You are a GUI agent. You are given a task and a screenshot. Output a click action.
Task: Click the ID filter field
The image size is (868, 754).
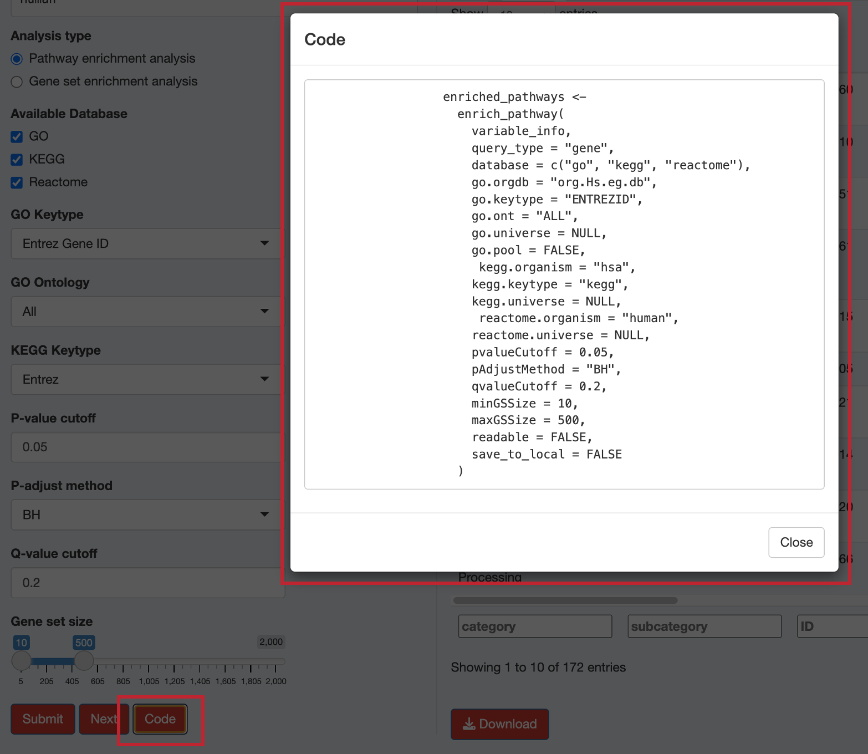pyautogui.click(x=833, y=626)
